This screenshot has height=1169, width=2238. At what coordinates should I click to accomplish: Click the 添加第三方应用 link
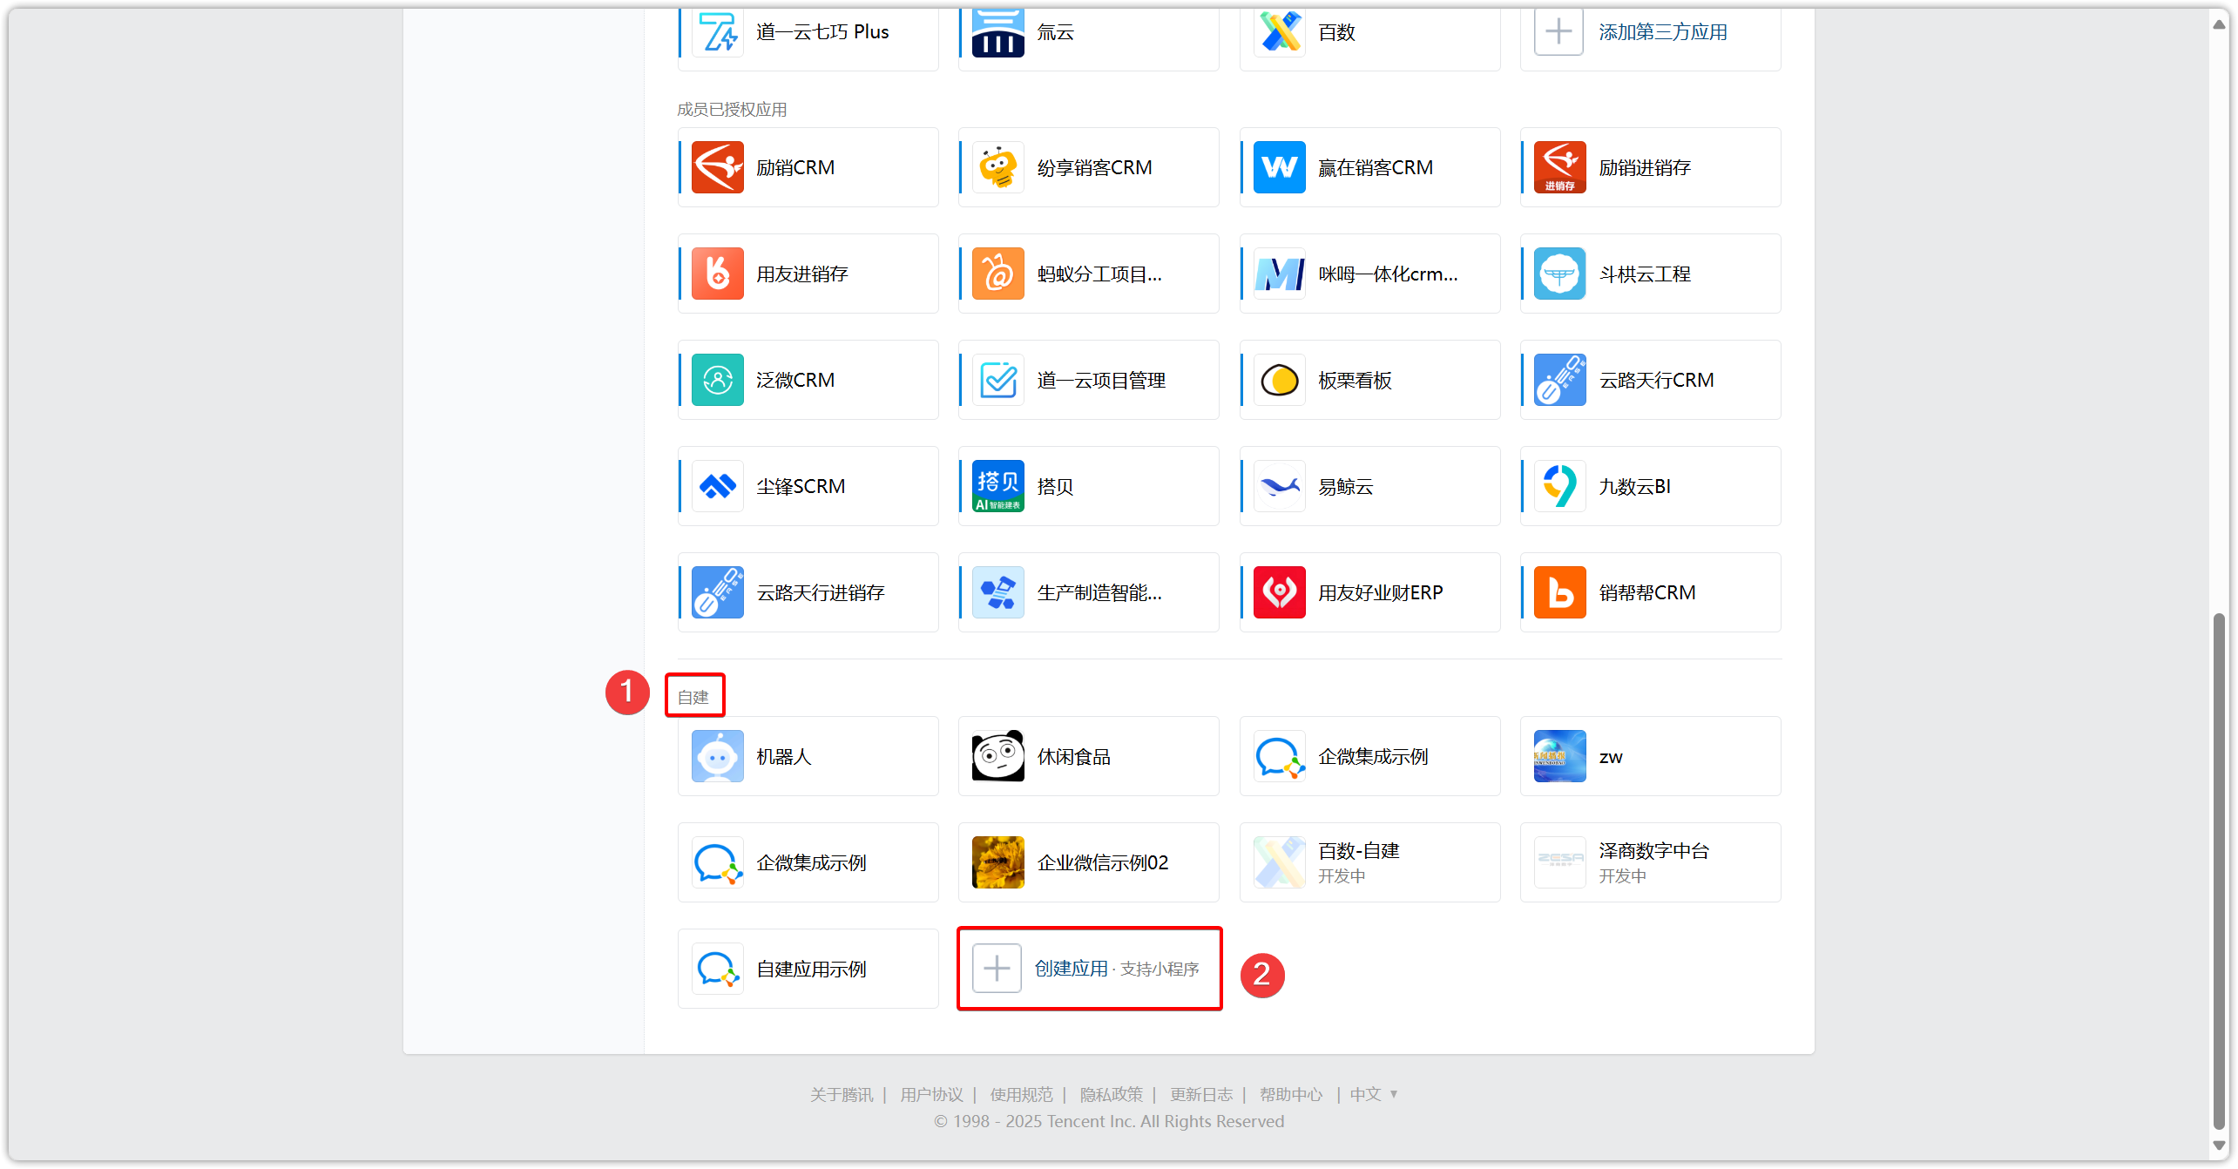click(x=1662, y=32)
